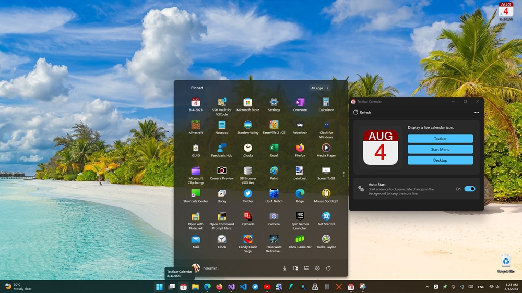Open FarmVille 2 : CE
Screen dimensions: 522x293
coord(274,127)
